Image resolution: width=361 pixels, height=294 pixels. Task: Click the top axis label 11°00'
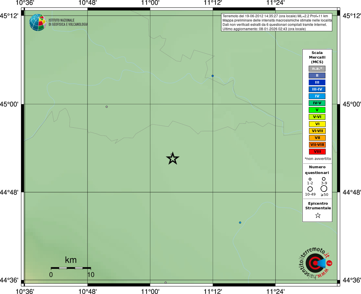click(x=150, y=3)
